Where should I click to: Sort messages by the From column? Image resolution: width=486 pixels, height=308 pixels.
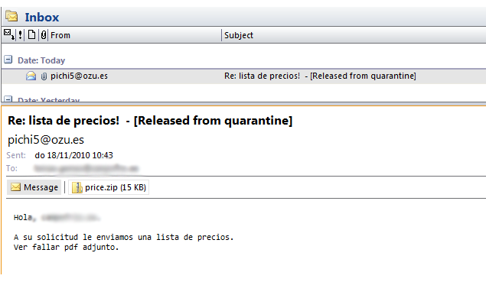[x=130, y=35]
